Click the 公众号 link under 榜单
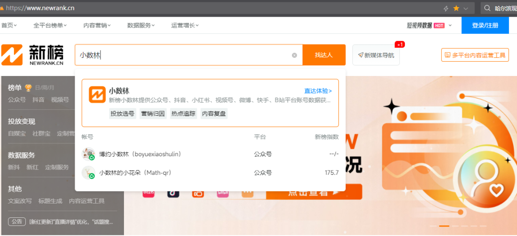517x236 pixels. tap(17, 100)
